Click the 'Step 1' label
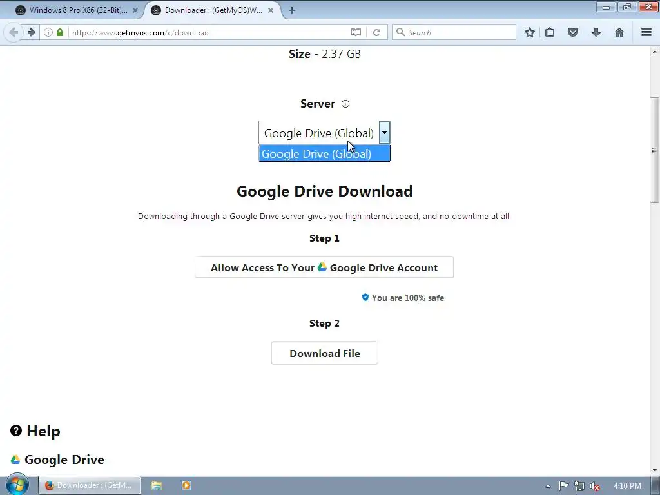660x495 pixels. click(x=324, y=238)
